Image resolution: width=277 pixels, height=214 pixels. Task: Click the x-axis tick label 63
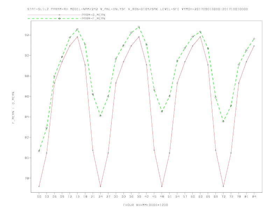(x=200, y=197)
